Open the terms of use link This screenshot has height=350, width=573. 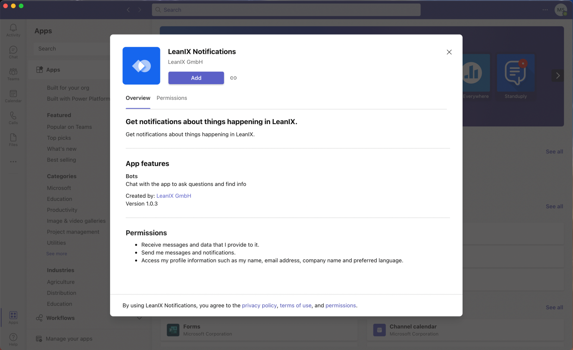[295, 306]
